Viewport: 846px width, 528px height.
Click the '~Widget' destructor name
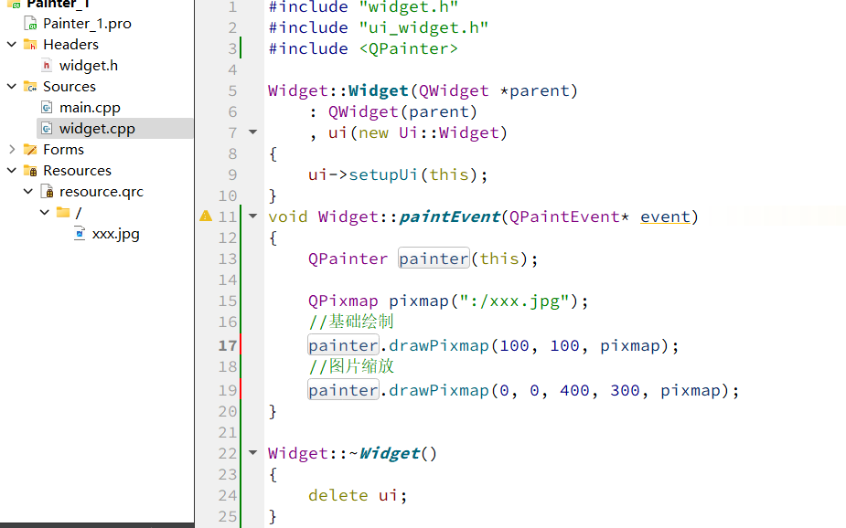coord(385,453)
